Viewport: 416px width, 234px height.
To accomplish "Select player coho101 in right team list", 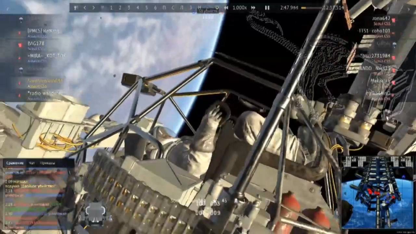I will [x=374, y=31].
